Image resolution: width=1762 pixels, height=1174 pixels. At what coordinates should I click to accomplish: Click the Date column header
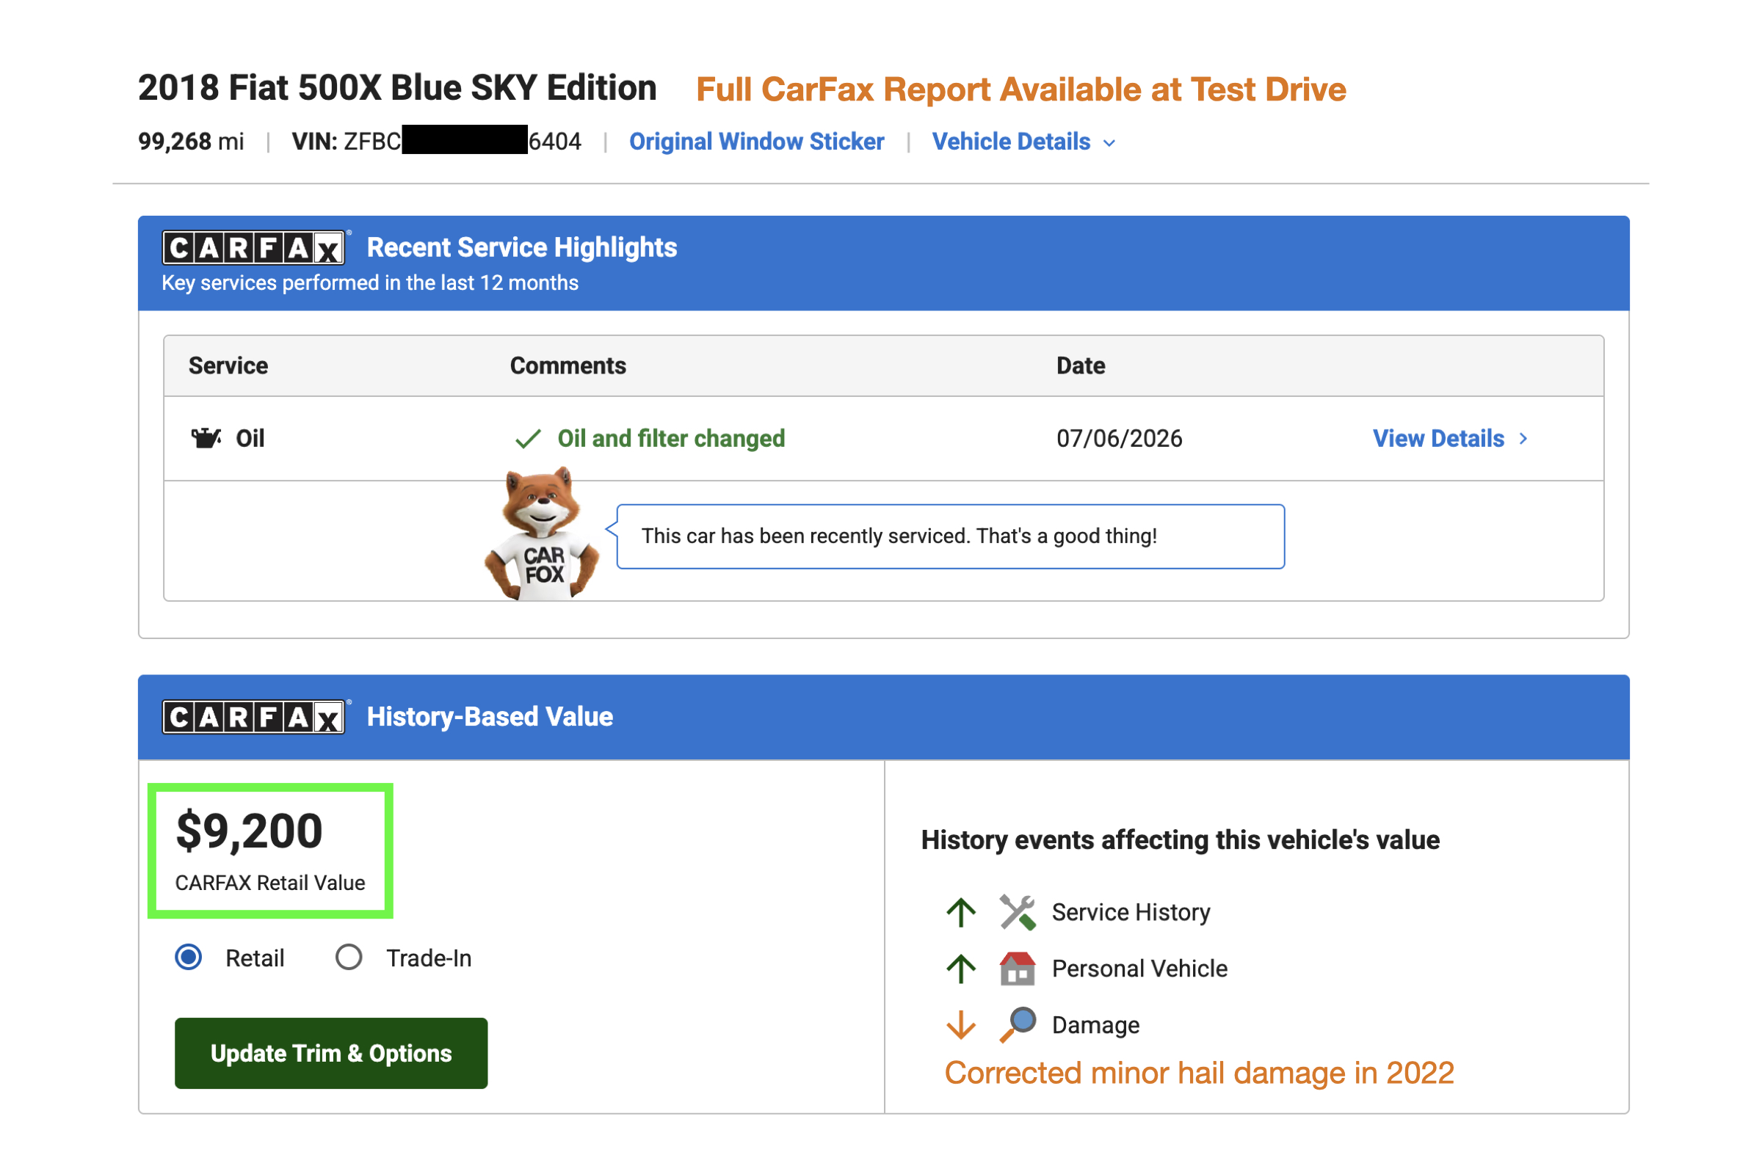pos(1081,366)
